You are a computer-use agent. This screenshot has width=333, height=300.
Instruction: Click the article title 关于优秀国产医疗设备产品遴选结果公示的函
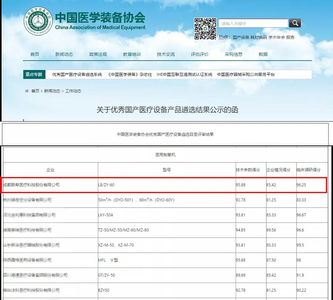[167, 110]
